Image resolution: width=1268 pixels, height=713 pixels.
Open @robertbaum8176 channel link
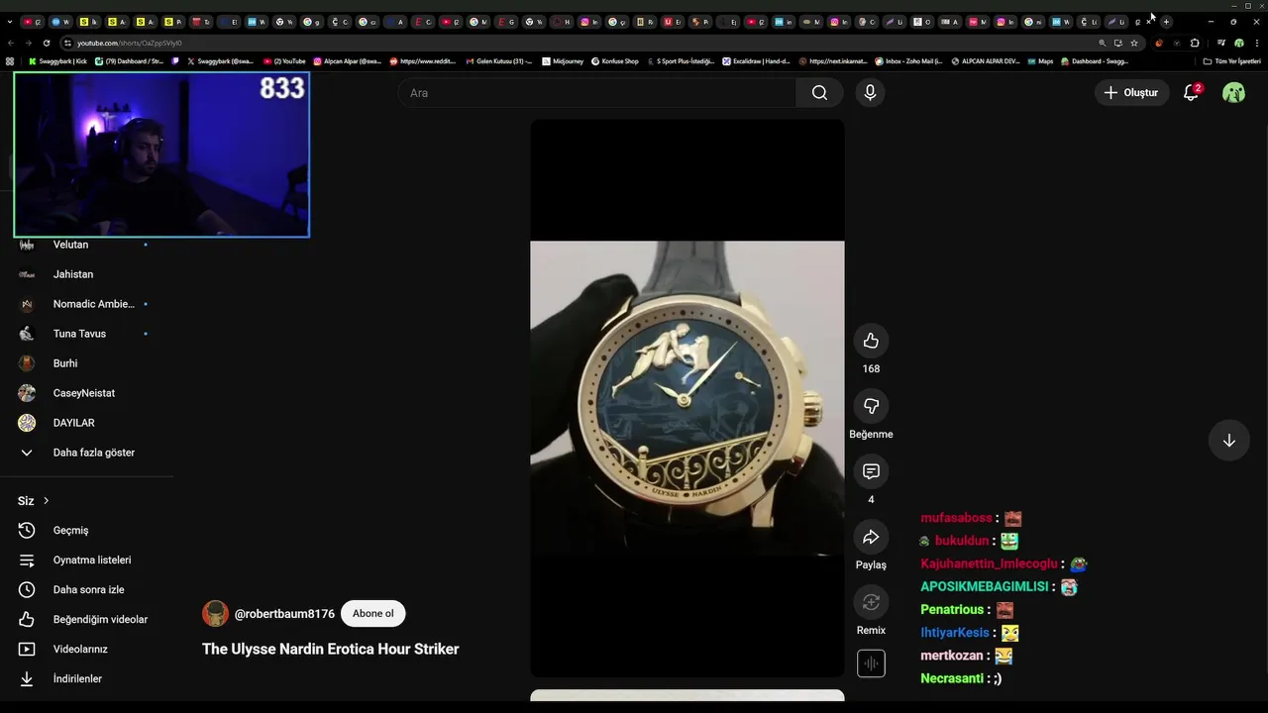coord(284,614)
